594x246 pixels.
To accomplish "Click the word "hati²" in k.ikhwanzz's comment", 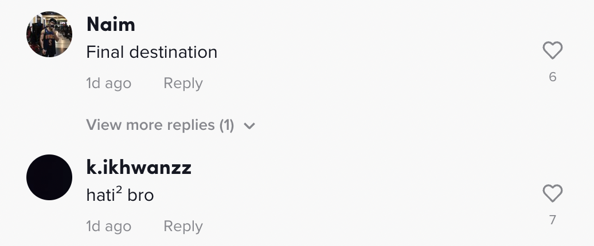I will click(x=103, y=195).
